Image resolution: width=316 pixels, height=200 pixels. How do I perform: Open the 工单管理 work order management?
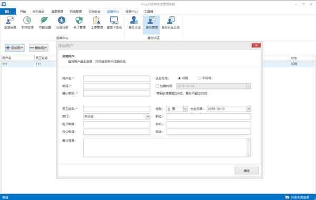tap(97, 23)
